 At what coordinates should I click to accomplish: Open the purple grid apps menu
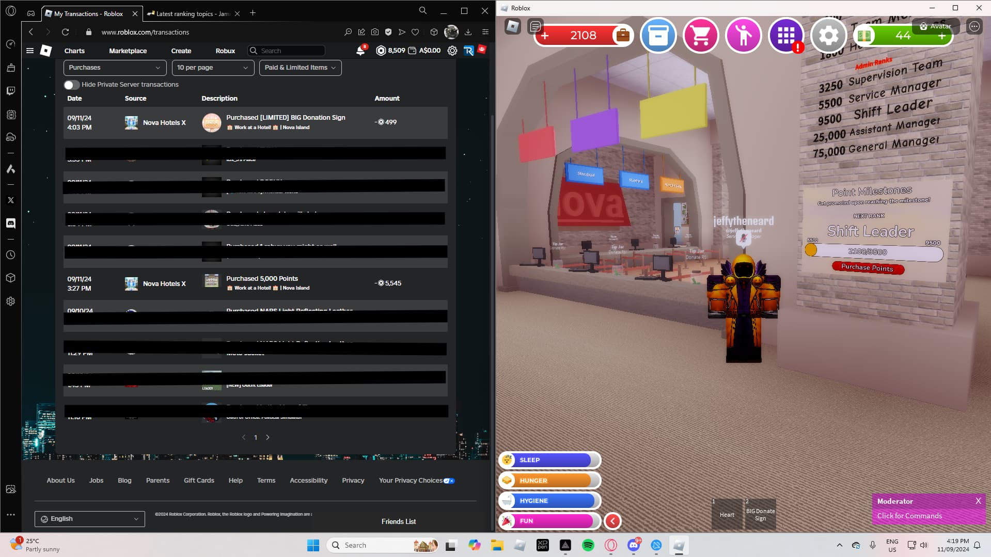[786, 35]
